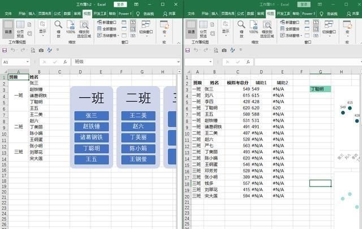
Task: Open 数据 tab in right window
Action: [250, 14]
